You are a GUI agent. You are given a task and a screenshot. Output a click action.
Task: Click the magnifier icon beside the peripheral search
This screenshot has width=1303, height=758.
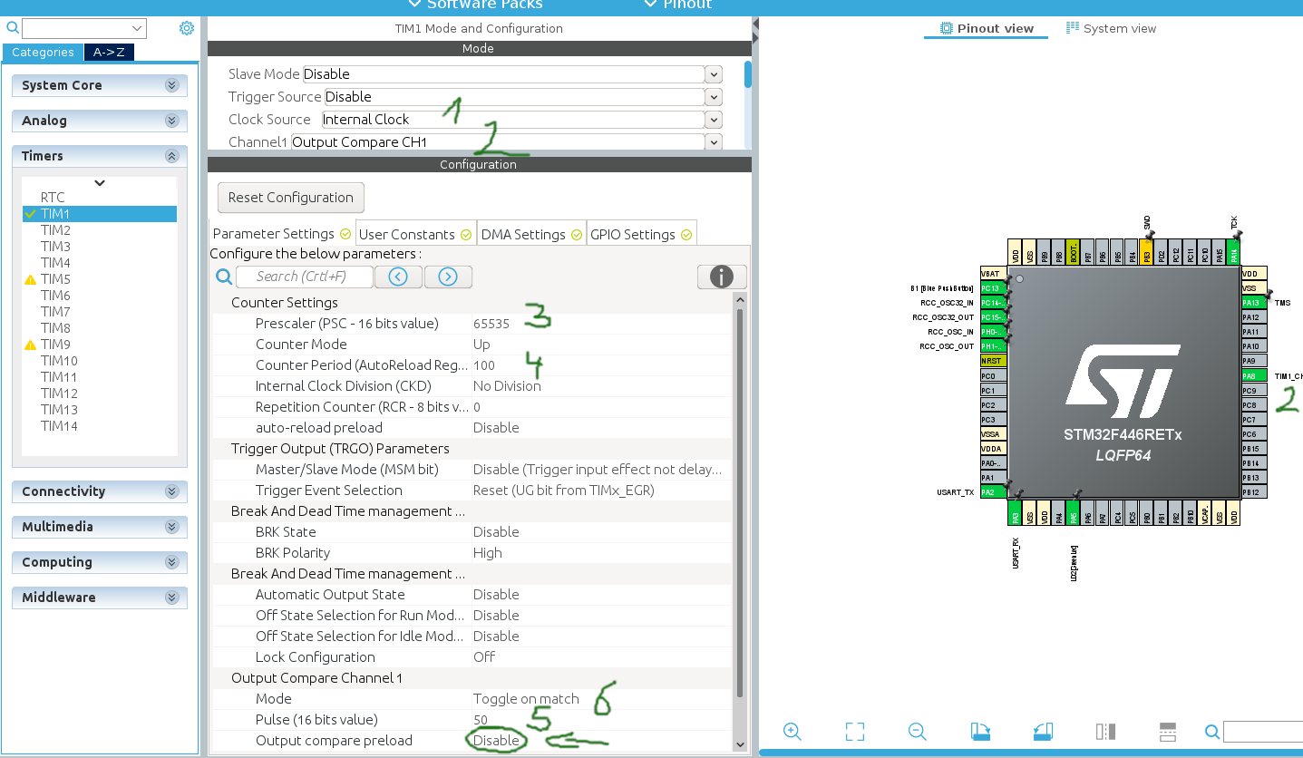13,28
